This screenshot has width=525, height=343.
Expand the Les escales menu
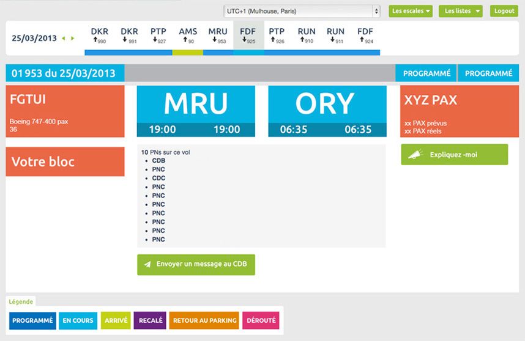click(411, 11)
